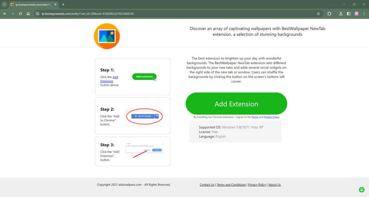Click the Step 2: heading
This screenshot has height=197, width=369.
click(x=107, y=109)
